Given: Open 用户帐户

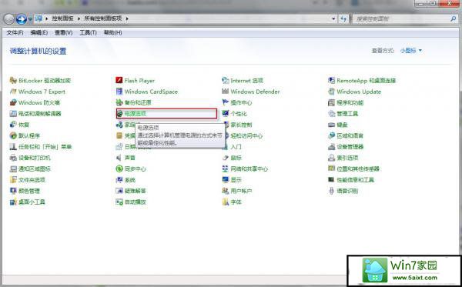Looking at the screenshot, I should point(237,191).
